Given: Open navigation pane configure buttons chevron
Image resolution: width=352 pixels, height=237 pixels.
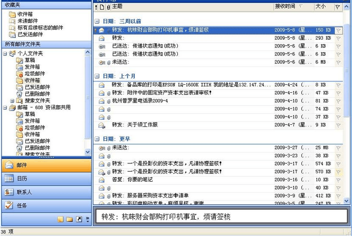Looking at the screenshot, I should pos(87,219).
